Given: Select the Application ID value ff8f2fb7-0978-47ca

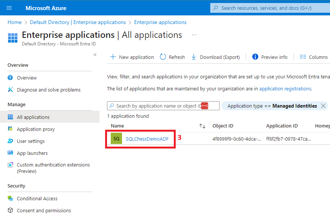Looking at the screenshot, I should pyautogui.click(x=289, y=139).
